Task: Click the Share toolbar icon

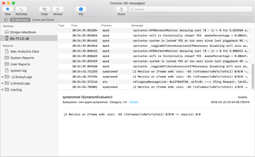Action: 121,9
